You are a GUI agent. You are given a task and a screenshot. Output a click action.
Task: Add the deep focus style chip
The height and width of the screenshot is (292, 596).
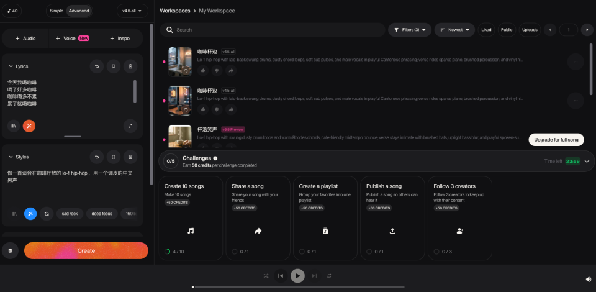point(102,214)
